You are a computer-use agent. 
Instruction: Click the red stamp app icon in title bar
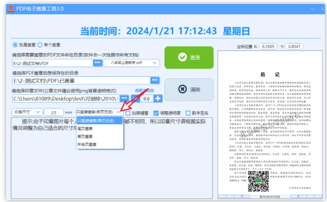(11, 9)
